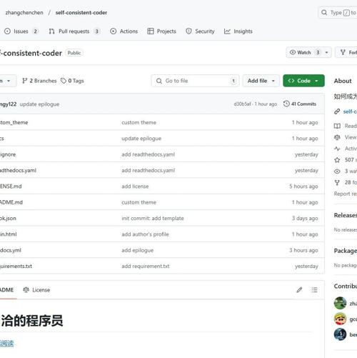The height and width of the screenshot is (358, 357).
Task: Click the Contributors heading link
Action: point(346,286)
